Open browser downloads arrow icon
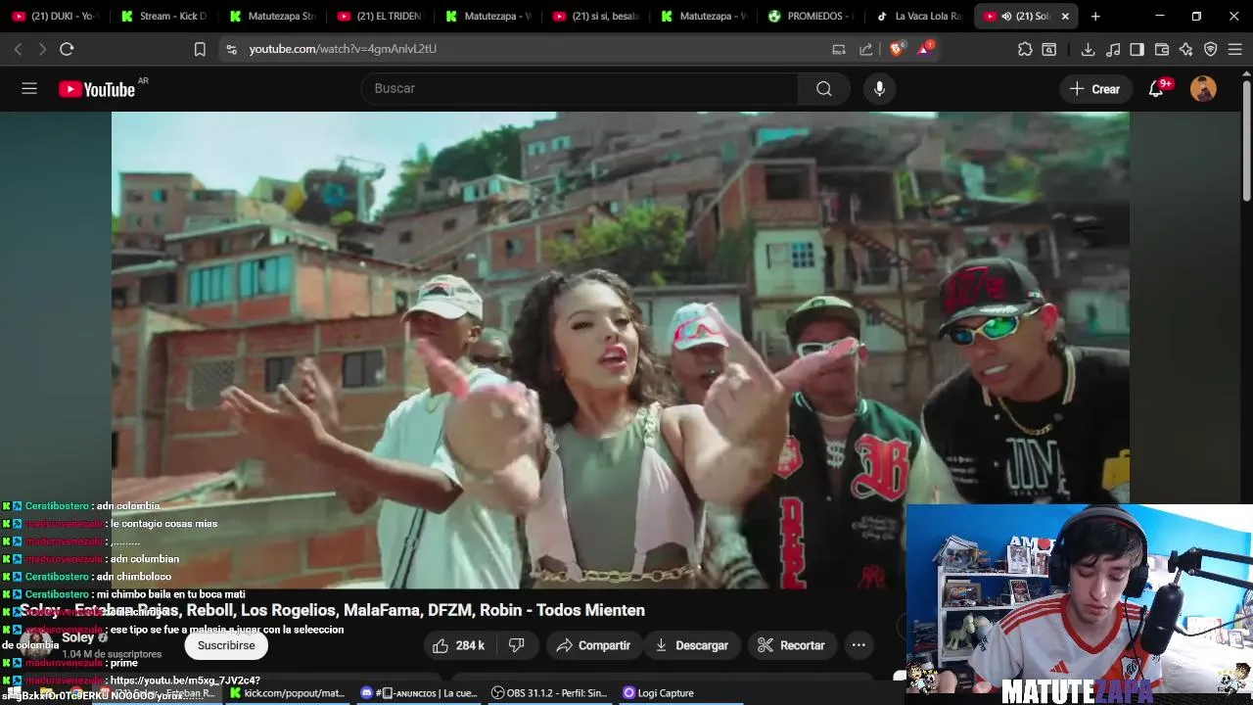 [x=1088, y=49]
